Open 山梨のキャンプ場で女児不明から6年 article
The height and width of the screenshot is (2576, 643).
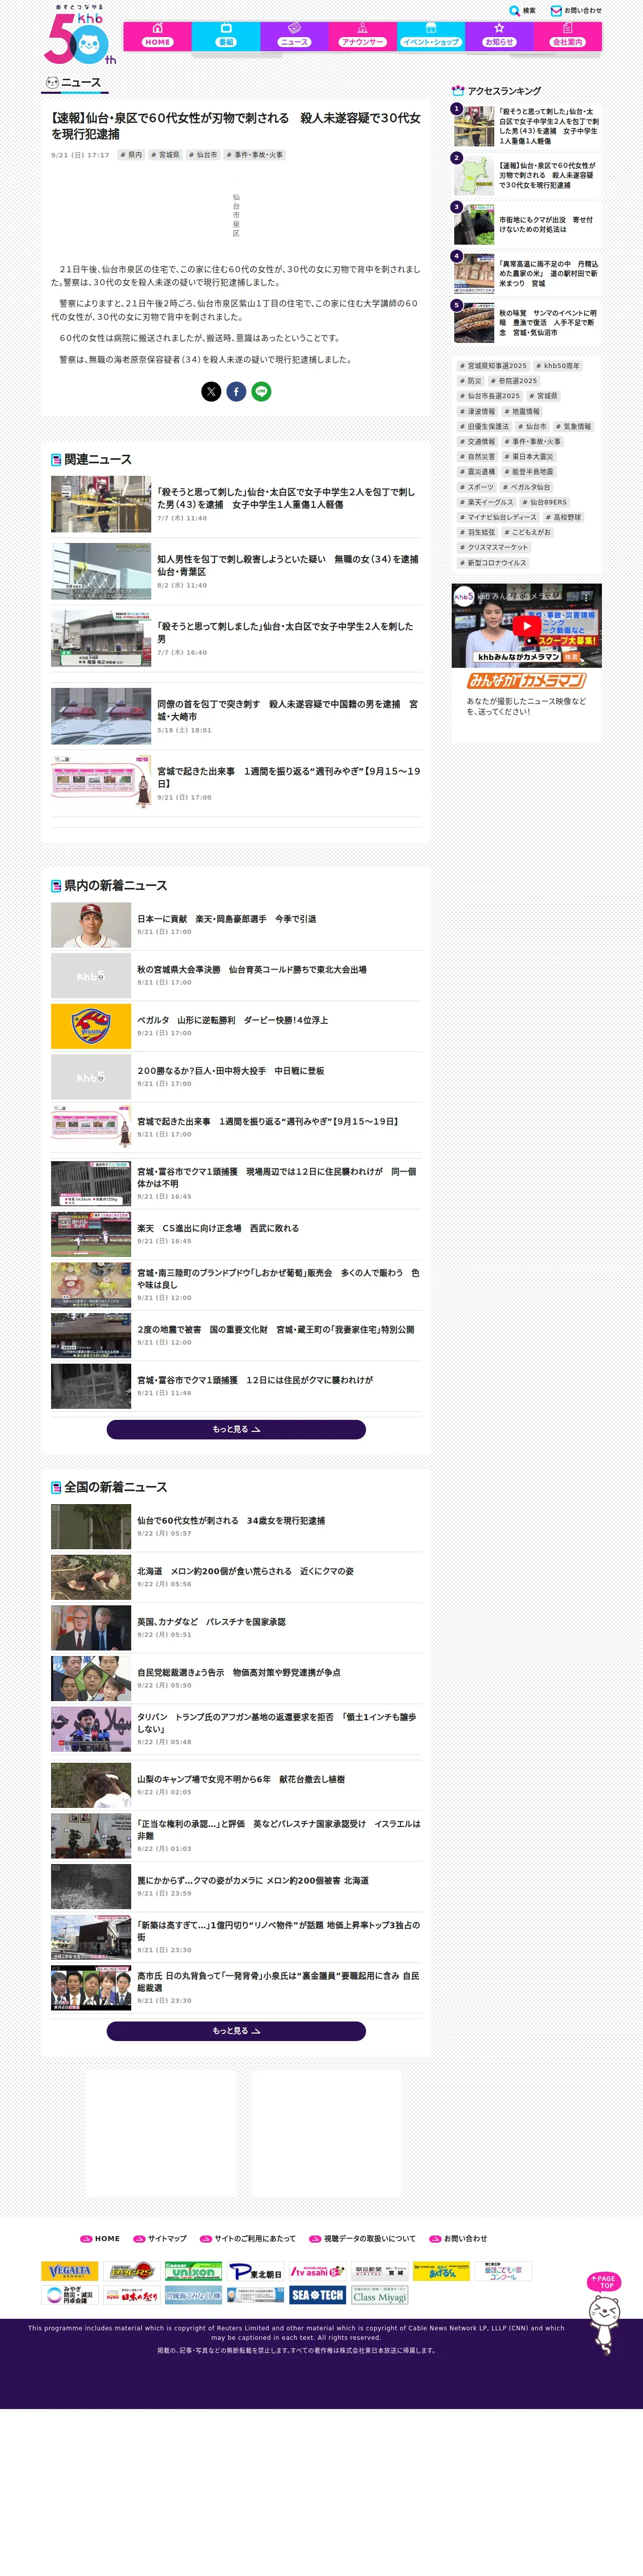[x=236, y=1785]
